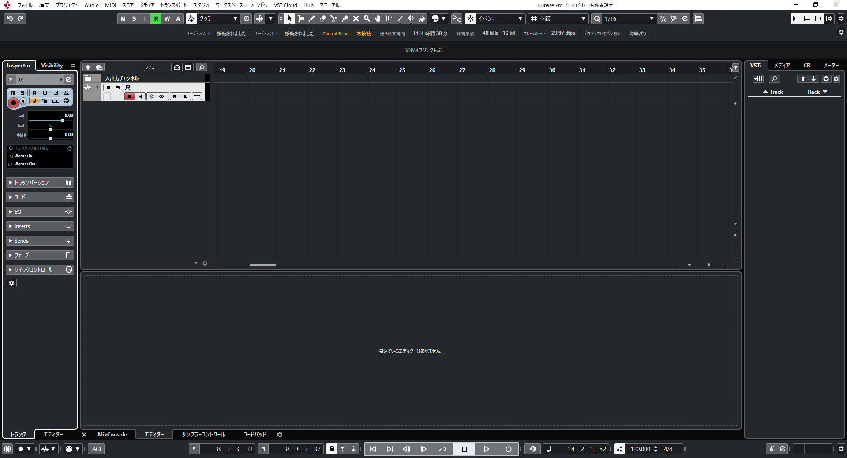Open the snap type イベント dropdown
Image resolution: width=847 pixels, height=458 pixels.
tap(520, 18)
